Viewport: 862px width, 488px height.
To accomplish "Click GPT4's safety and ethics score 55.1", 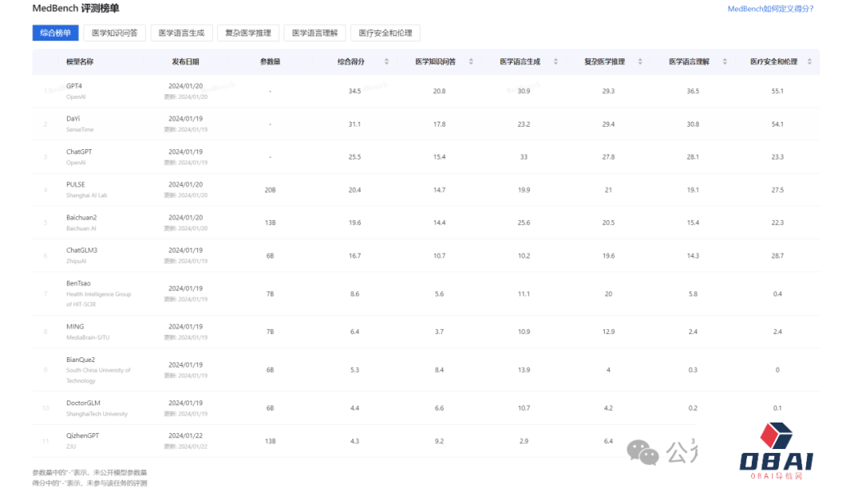I will coord(777,91).
